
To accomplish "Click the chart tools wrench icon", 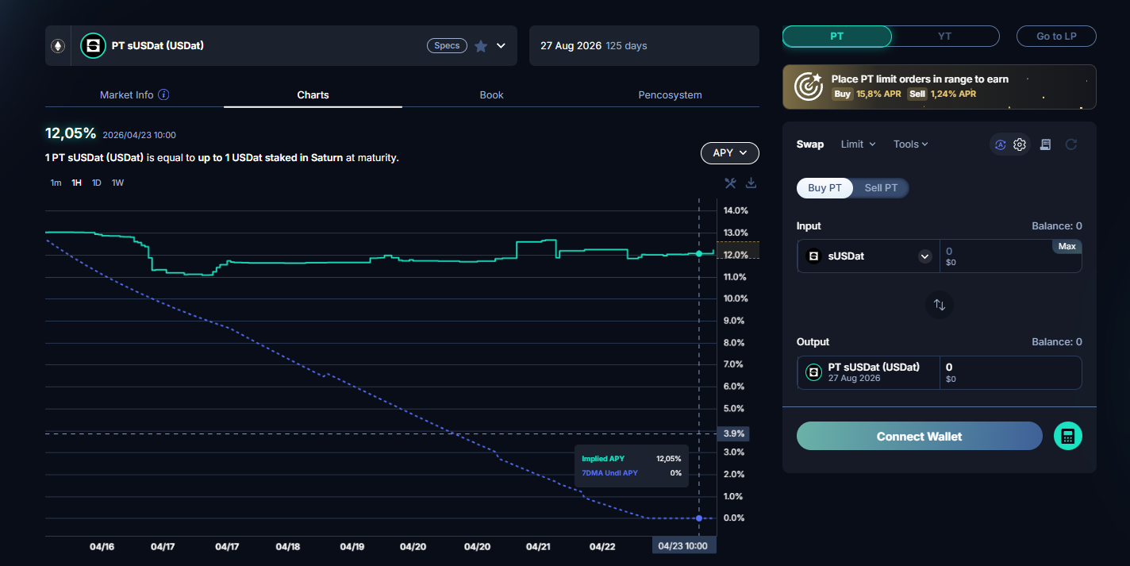I will (730, 183).
